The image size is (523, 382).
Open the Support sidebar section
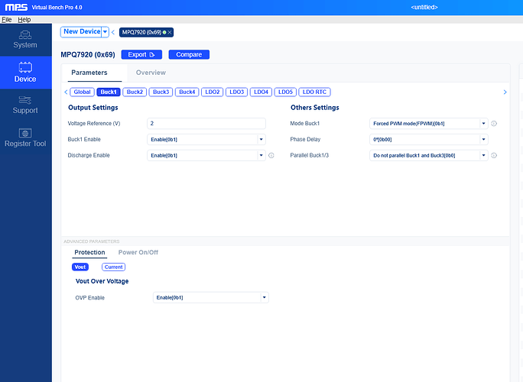(25, 104)
